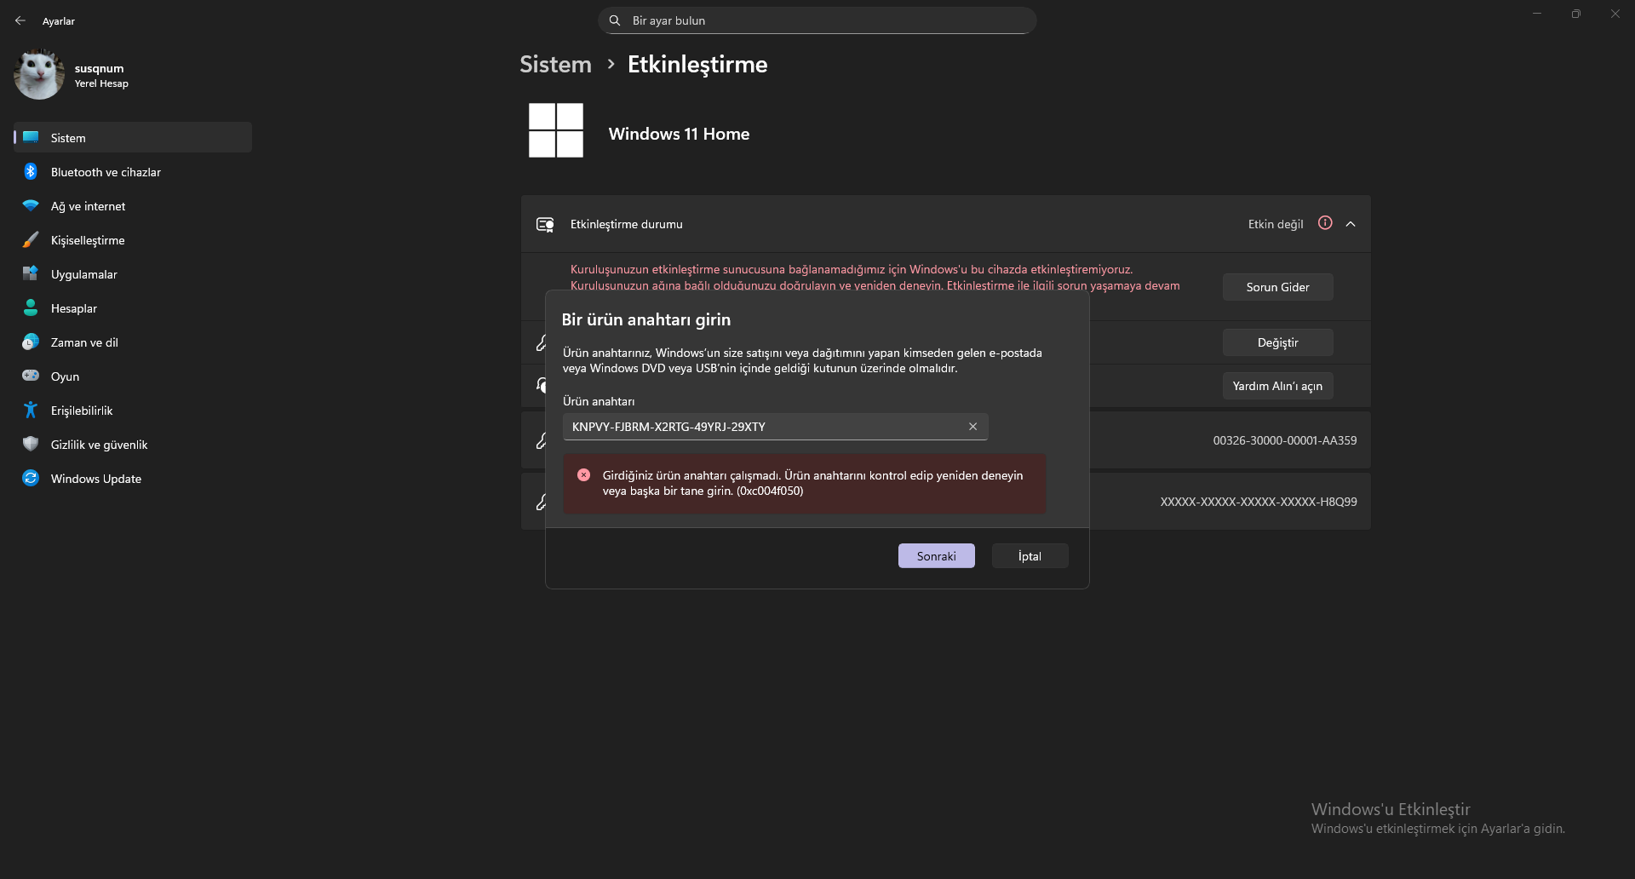Click the paintbrush icon for Kişiselleştirme
This screenshot has width=1635, height=879.
click(31, 239)
